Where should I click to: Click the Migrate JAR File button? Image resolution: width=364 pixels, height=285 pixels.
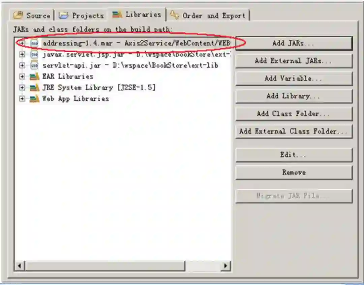pyautogui.click(x=294, y=196)
